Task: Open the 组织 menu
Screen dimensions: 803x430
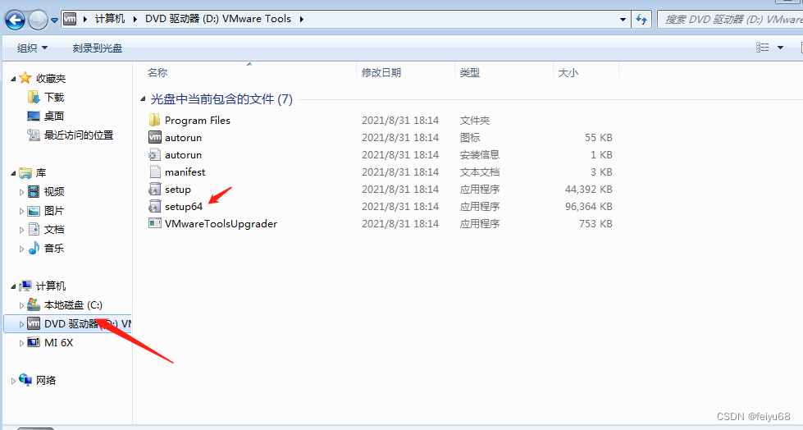Action: point(32,48)
